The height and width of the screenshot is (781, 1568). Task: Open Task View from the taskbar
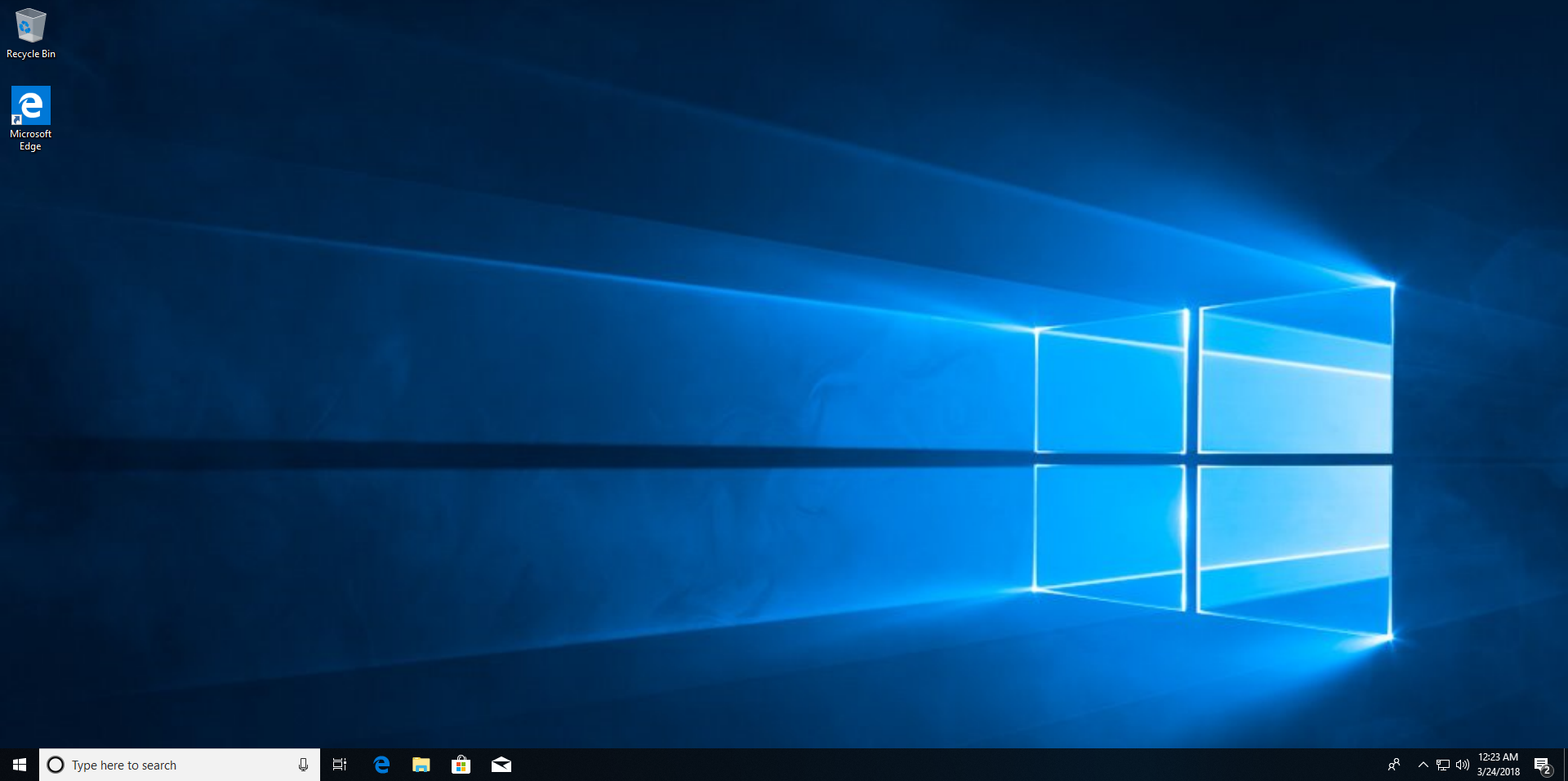340,765
